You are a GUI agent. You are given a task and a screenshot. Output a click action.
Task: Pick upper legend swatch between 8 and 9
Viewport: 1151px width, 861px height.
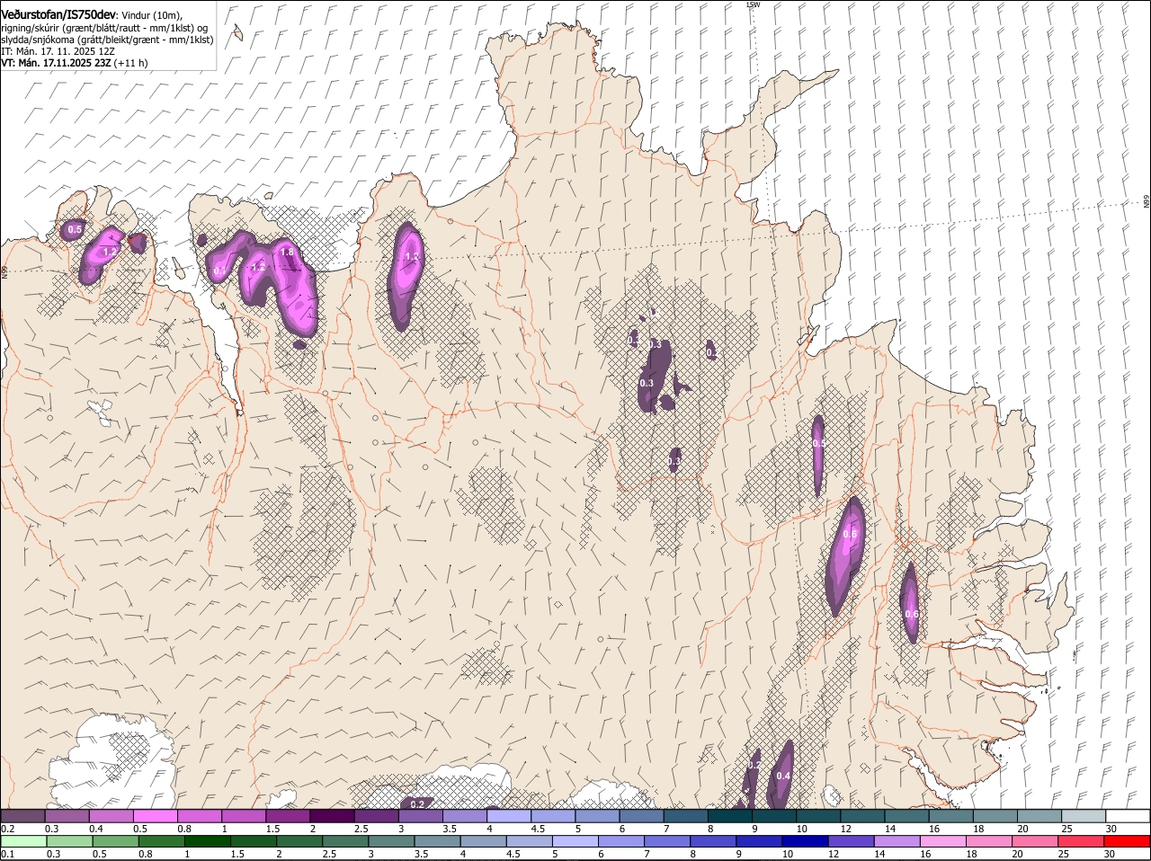click(x=729, y=816)
